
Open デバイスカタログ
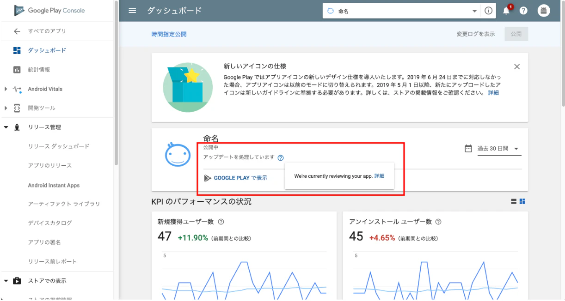[50, 223]
